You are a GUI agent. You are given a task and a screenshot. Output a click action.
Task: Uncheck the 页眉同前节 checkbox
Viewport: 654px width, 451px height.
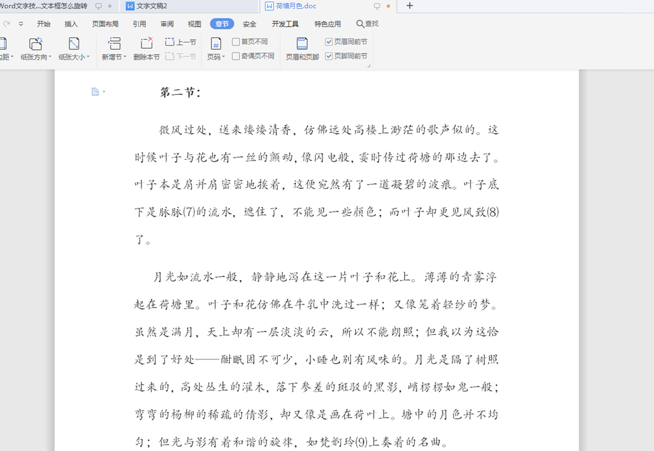pyautogui.click(x=329, y=42)
